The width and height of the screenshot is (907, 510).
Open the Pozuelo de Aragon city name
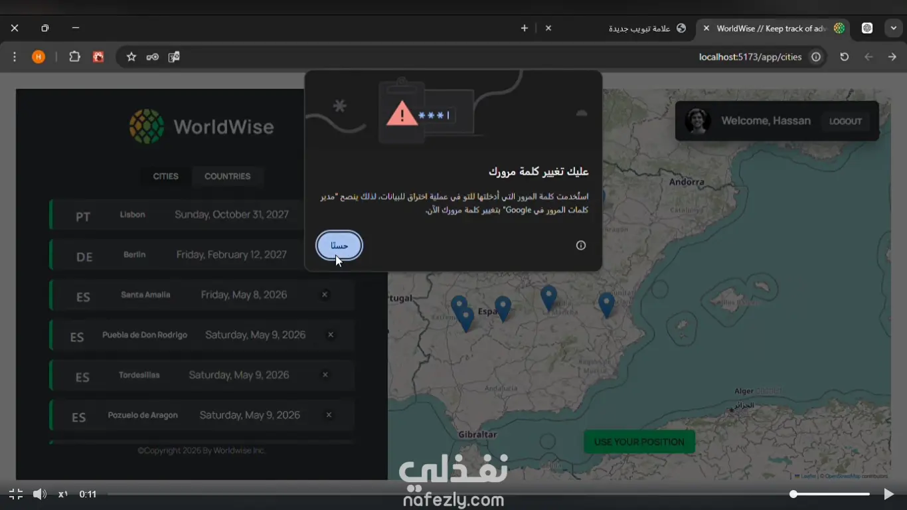tap(143, 415)
